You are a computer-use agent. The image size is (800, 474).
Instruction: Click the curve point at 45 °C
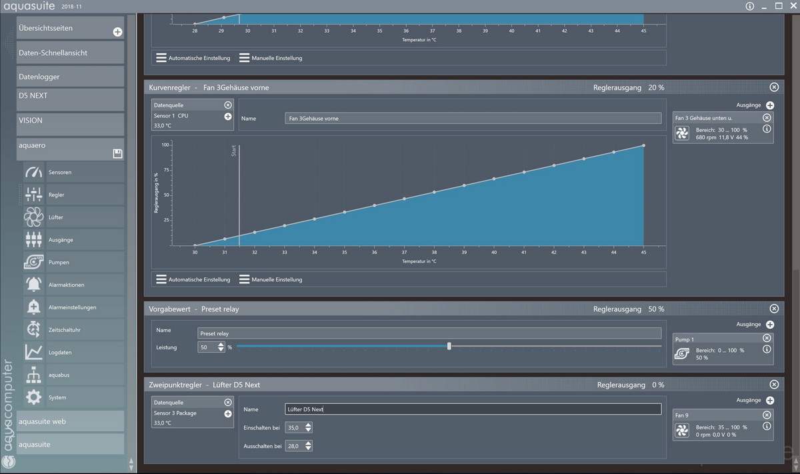coord(643,145)
